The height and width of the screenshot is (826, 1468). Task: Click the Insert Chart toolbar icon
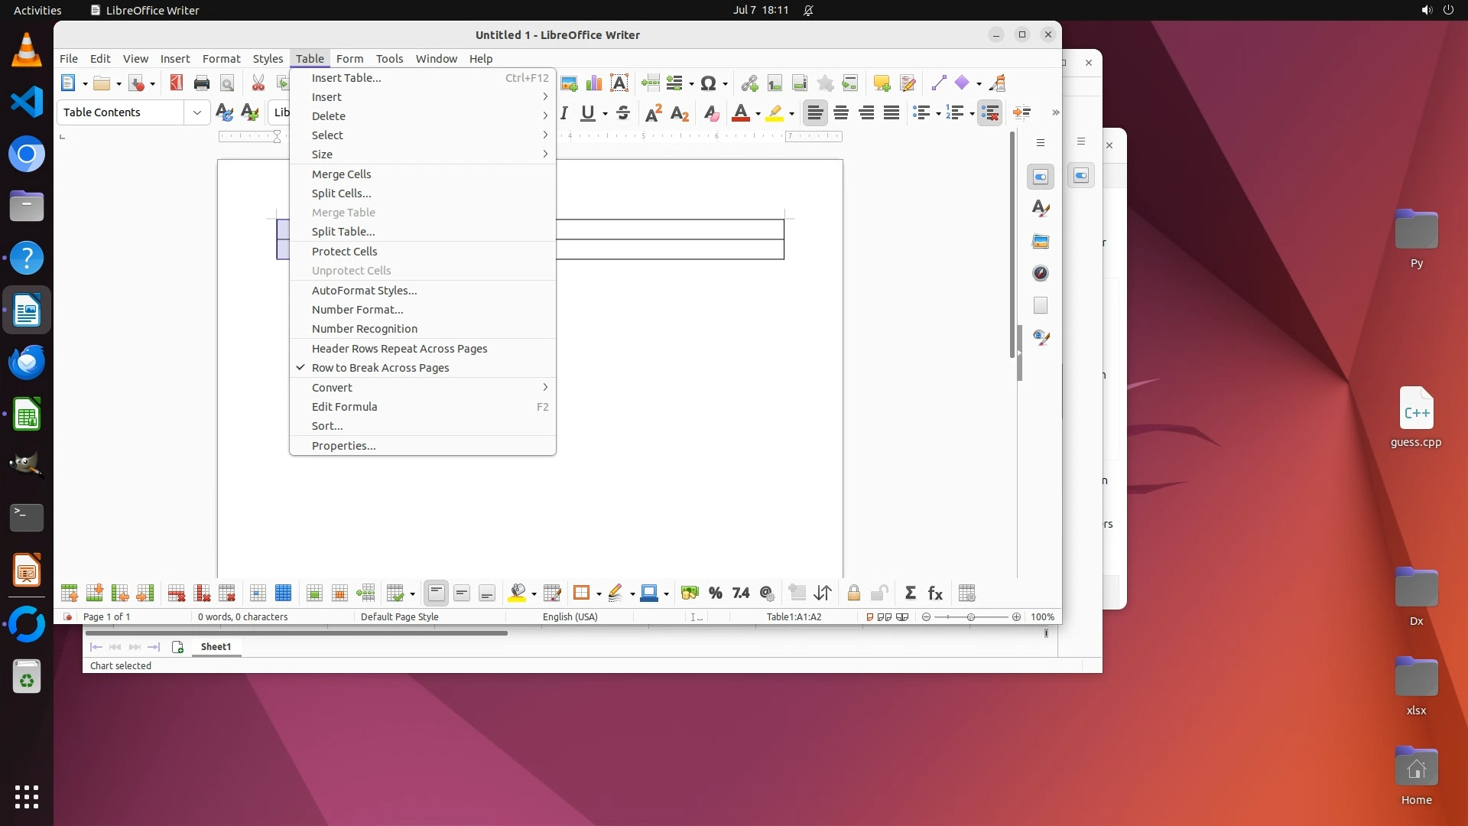pyautogui.click(x=594, y=83)
